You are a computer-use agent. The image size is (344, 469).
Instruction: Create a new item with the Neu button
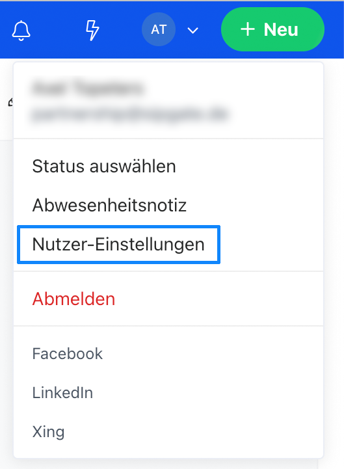point(272,29)
